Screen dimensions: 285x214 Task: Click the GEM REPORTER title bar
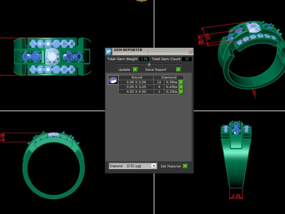149,51
